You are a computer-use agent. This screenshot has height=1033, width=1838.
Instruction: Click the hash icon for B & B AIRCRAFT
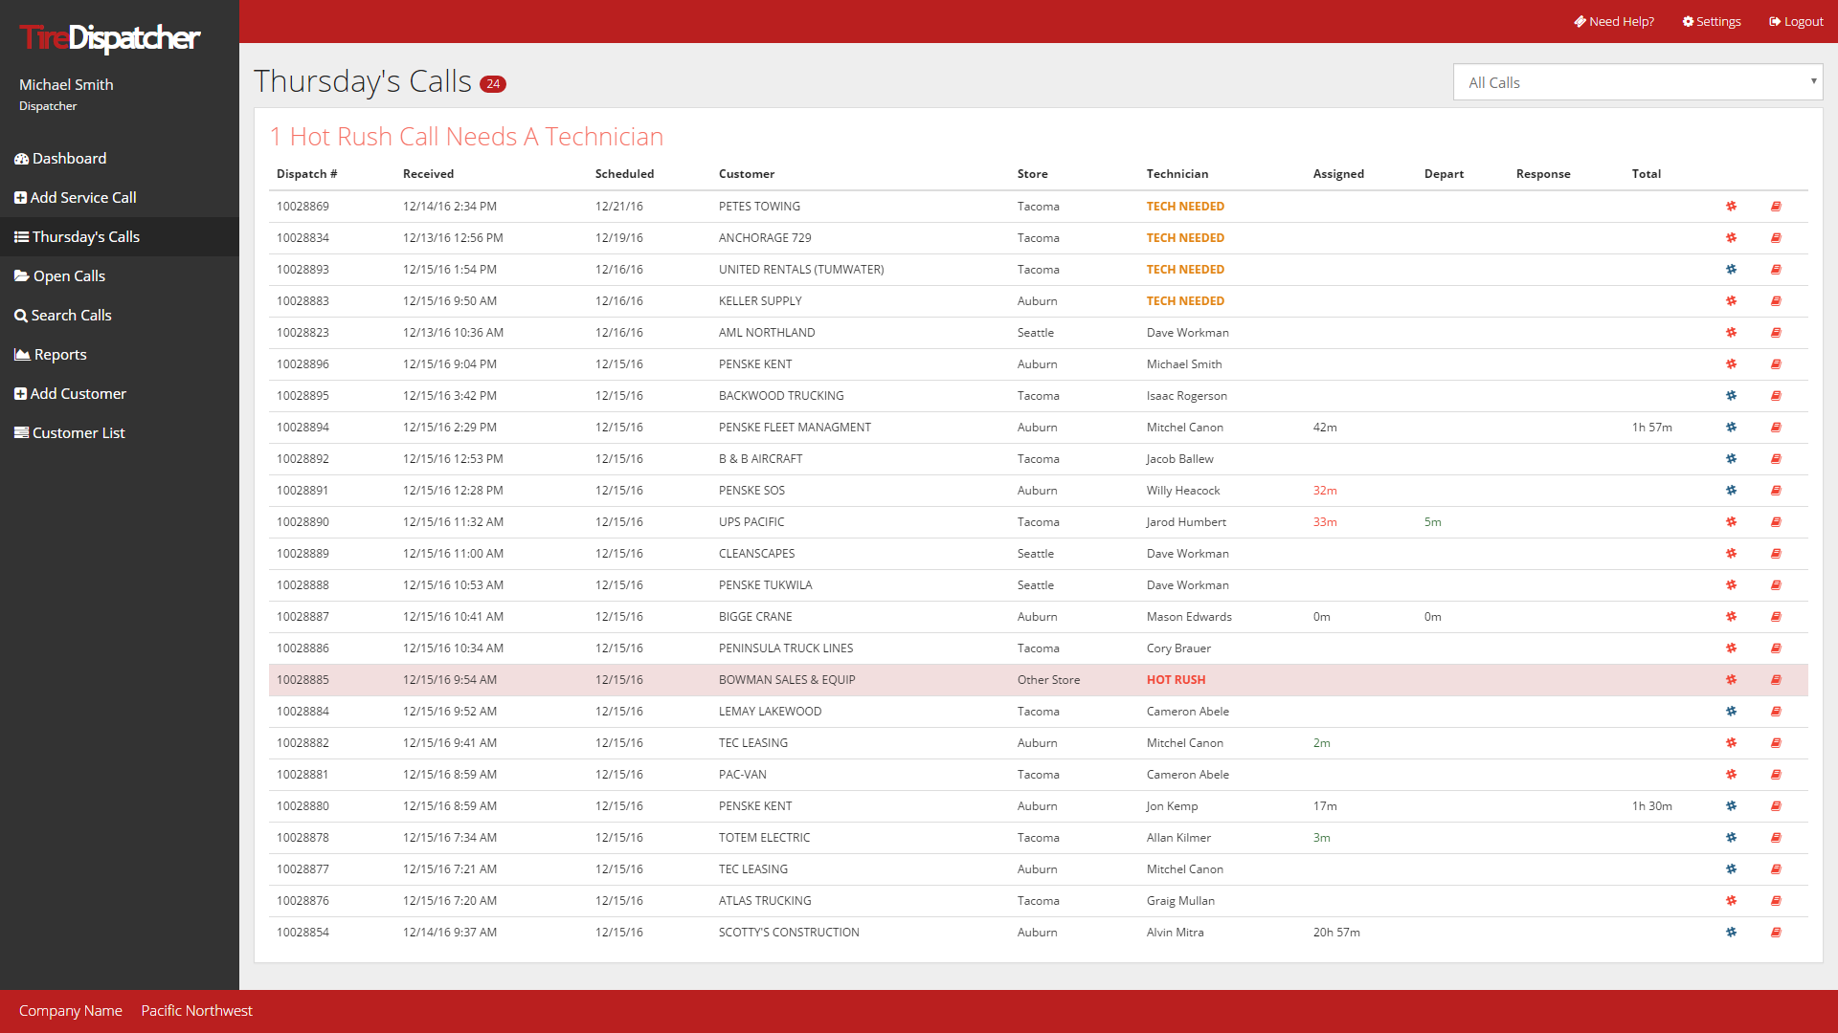(x=1731, y=459)
